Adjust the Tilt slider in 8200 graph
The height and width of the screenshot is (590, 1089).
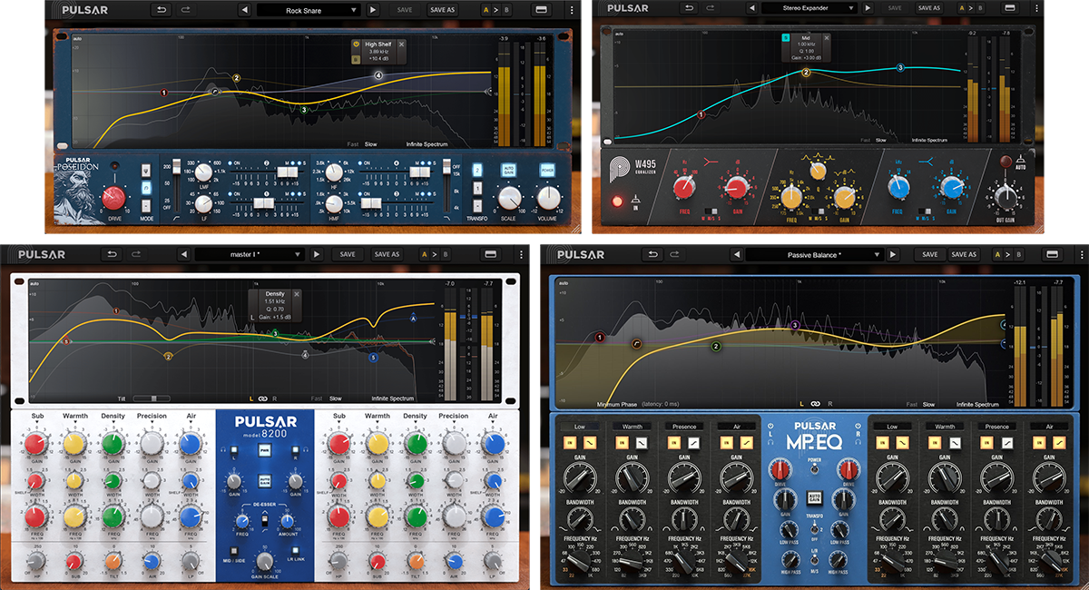[151, 398]
